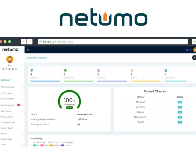Open the user profile icon under Ian
The height and width of the screenshot is (147, 196).
click(x=3, y=69)
